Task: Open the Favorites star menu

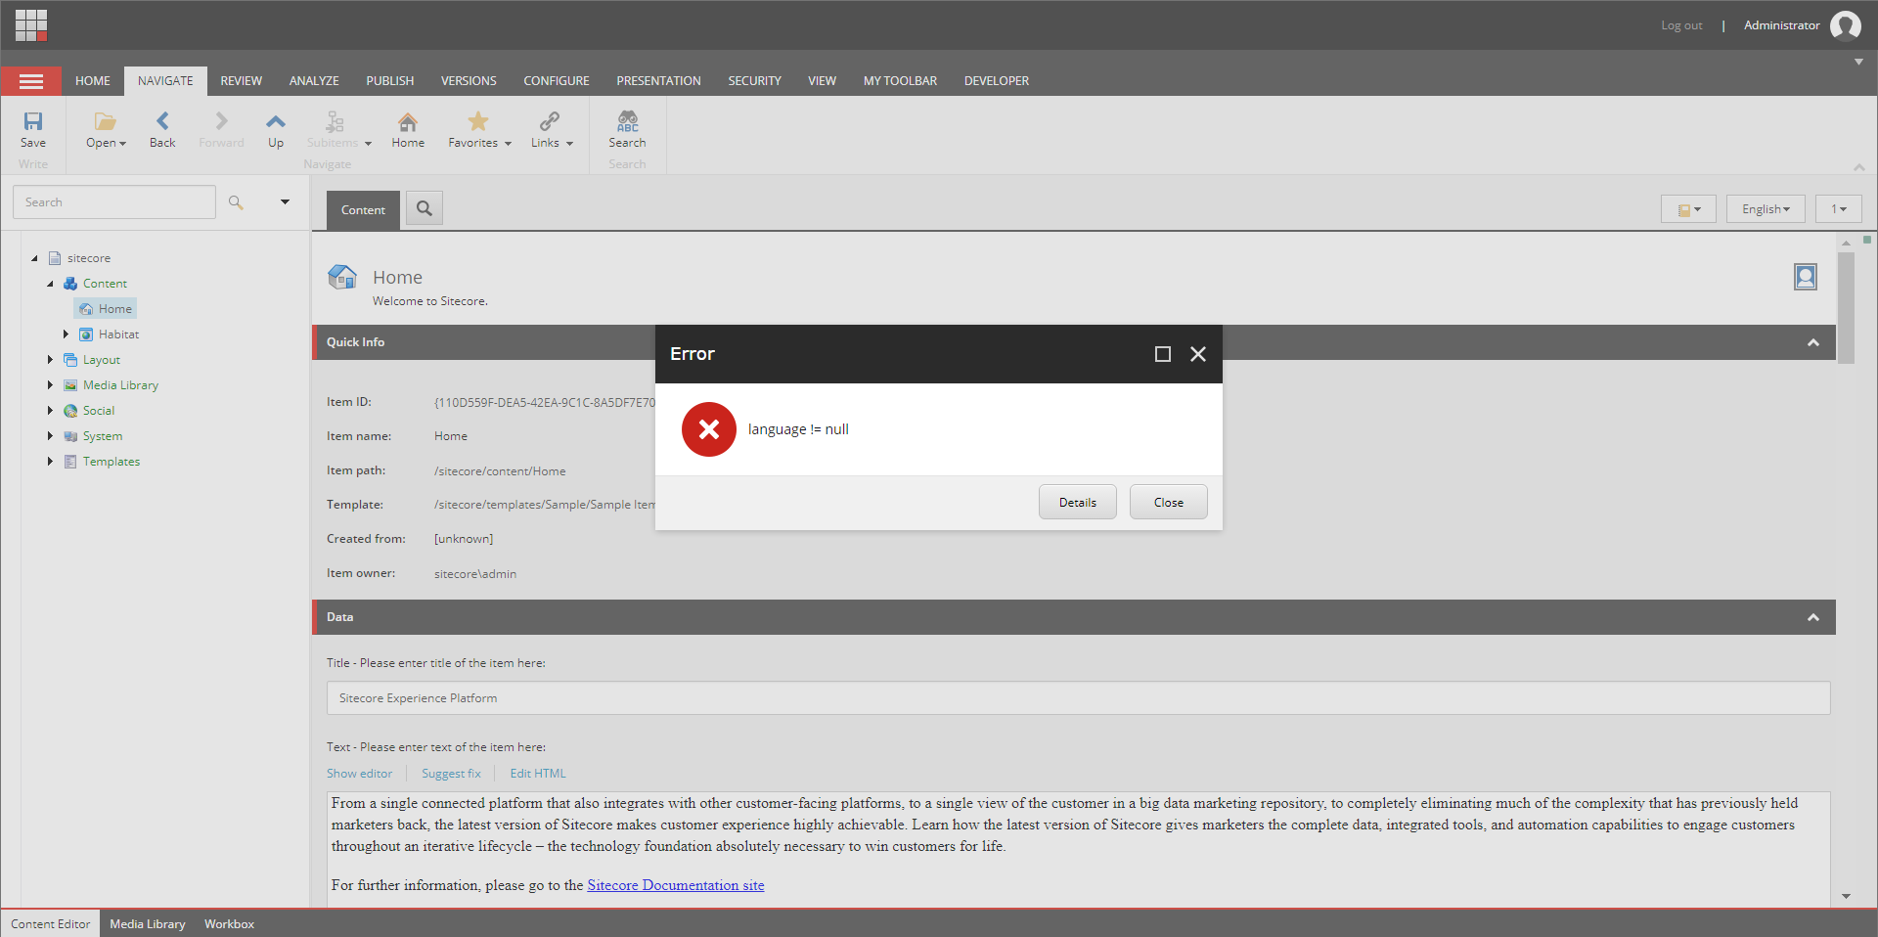Action: click(x=478, y=121)
